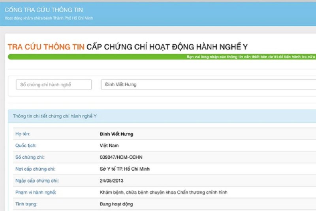Click the 'Số chứng chỉ hành nghề' input field

pyautogui.click(x=54, y=85)
